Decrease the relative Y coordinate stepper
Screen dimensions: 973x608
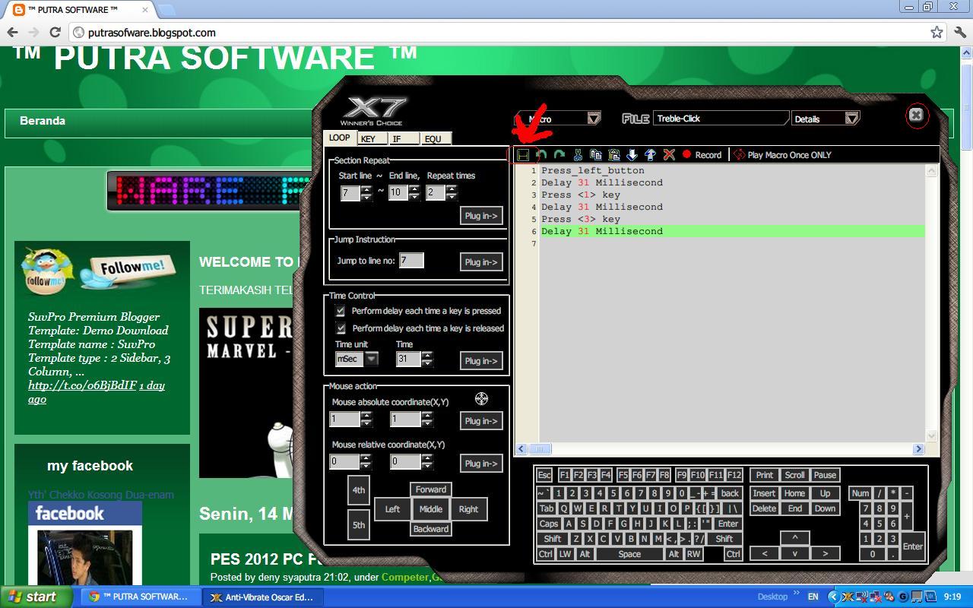click(x=427, y=466)
